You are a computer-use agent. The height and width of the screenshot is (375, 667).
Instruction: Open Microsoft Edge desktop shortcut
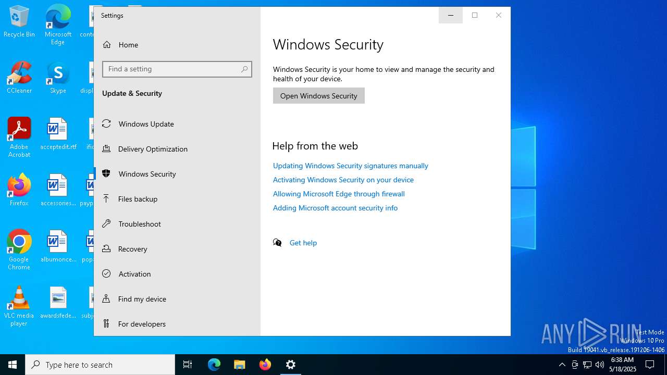[x=58, y=25]
